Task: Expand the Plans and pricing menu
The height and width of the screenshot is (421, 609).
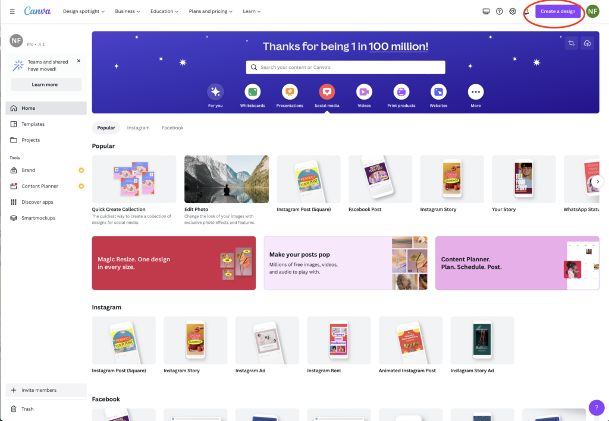Action: (211, 11)
